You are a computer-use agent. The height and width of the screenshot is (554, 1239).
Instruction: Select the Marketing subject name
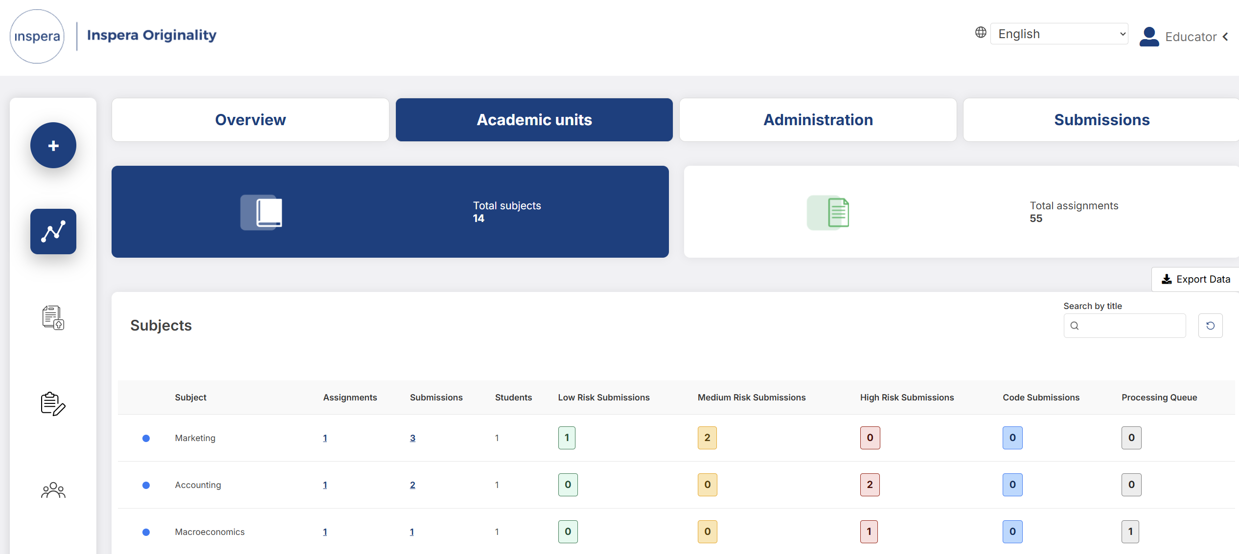point(195,438)
